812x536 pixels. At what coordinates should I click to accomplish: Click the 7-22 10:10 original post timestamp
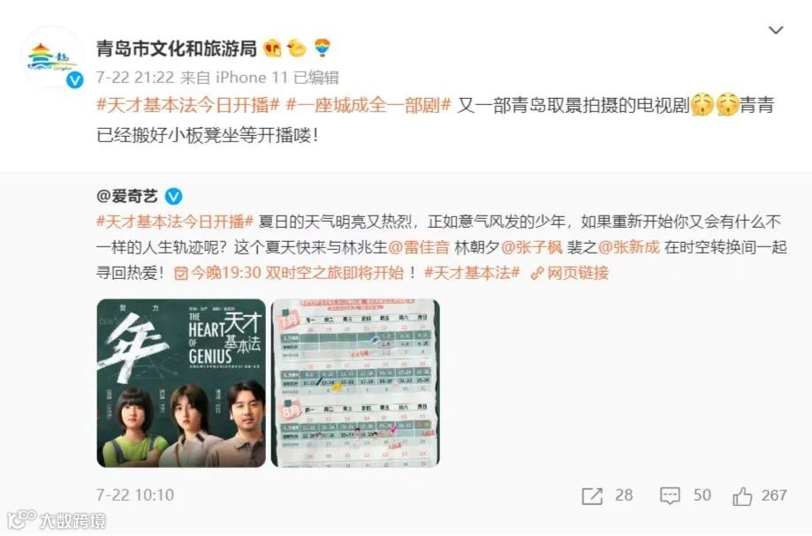coord(135,495)
